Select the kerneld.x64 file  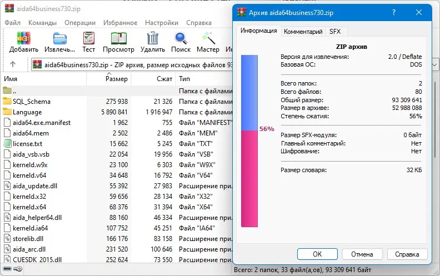[x=29, y=207]
